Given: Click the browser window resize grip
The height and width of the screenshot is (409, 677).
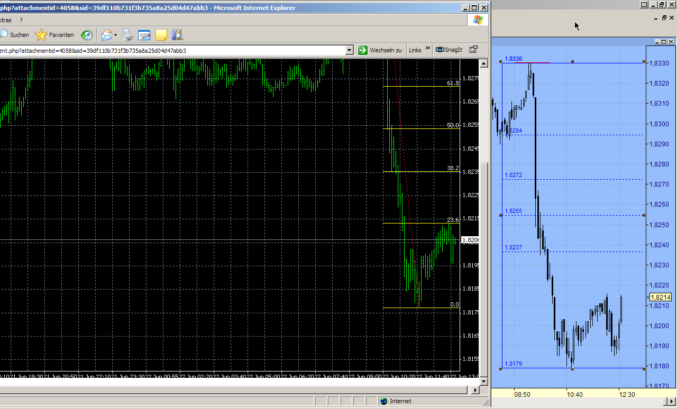Looking at the screenshot, I should [x=484, y=402].
